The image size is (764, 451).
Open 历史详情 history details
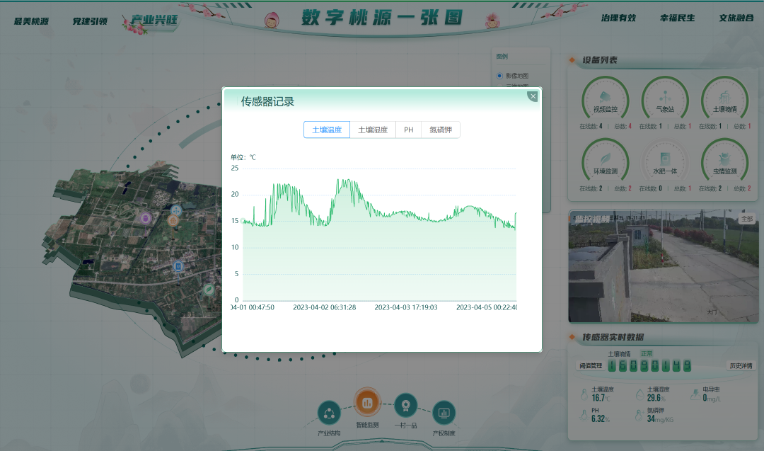pos(741,365)
